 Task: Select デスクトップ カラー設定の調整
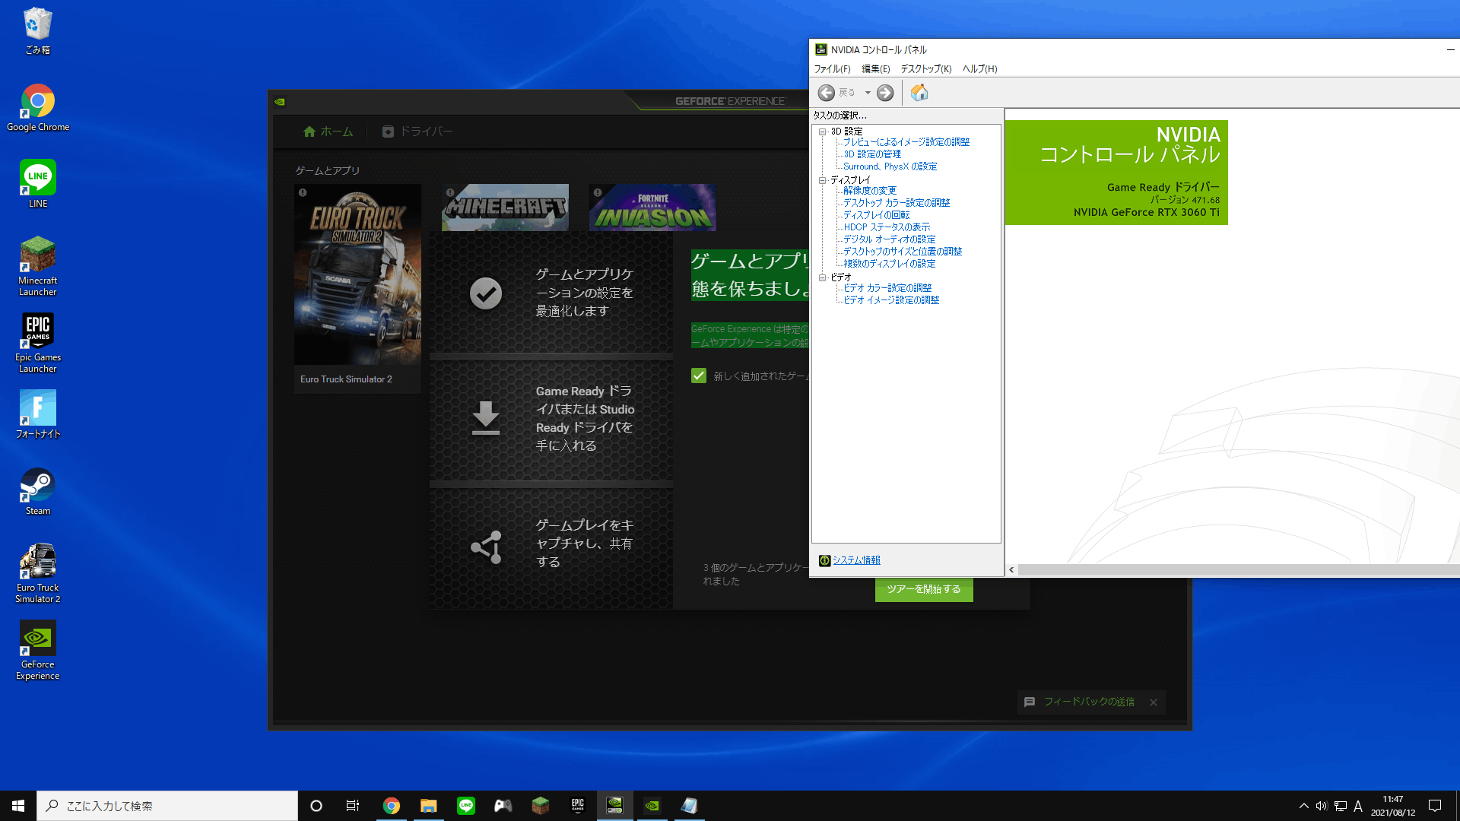click(897, 203)
